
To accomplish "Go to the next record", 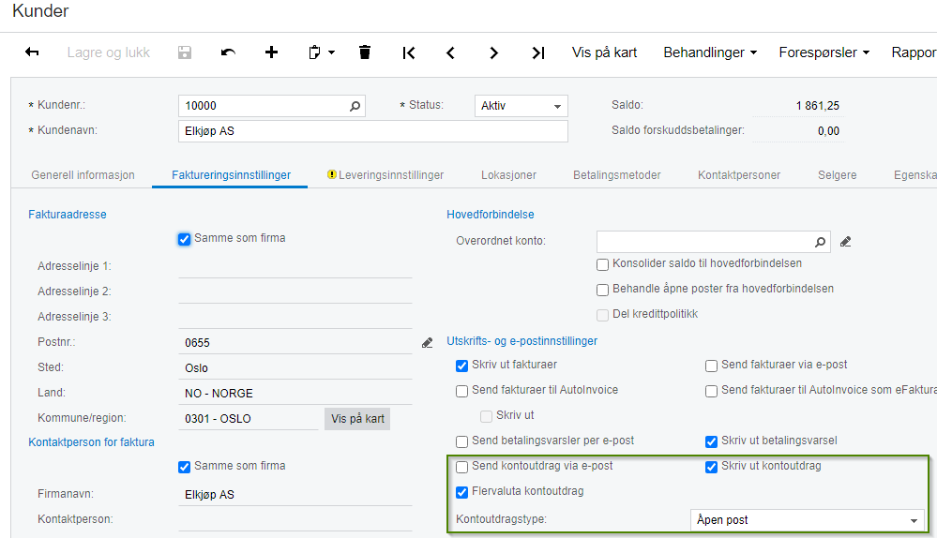I will coord(493,52).
